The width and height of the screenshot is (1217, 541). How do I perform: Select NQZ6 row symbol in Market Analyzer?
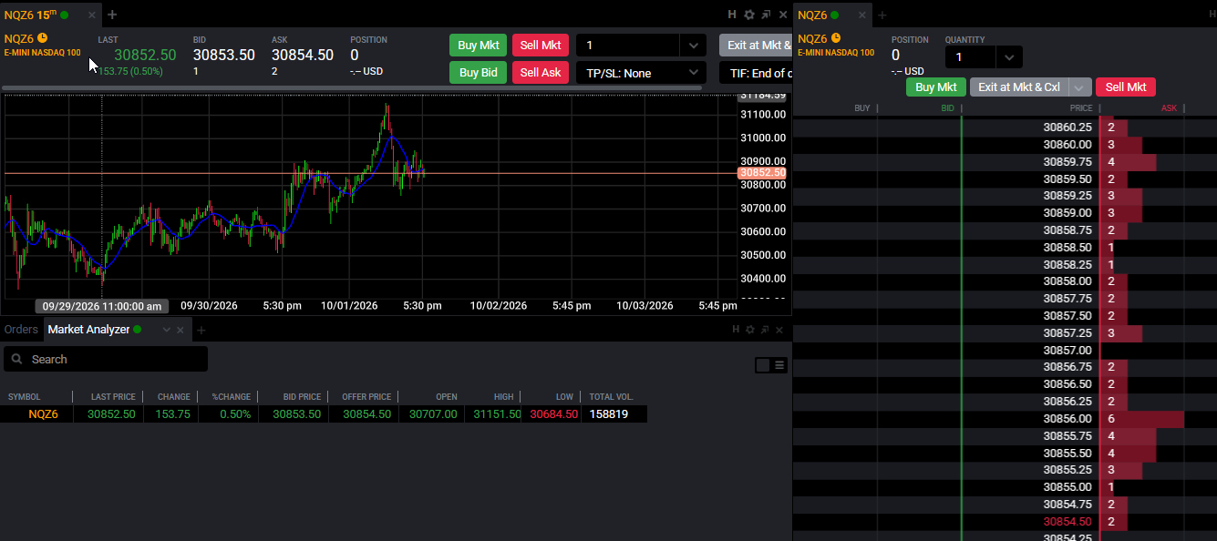[43, 414]
